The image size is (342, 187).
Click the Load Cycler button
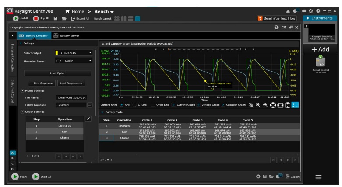pyautogui.click(x=58, y=73)
